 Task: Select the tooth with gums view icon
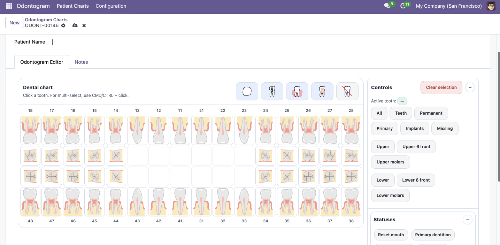tap(297, 91)
